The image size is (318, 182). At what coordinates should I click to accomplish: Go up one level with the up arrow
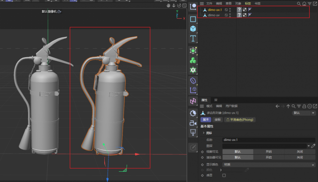coord(288,106)
